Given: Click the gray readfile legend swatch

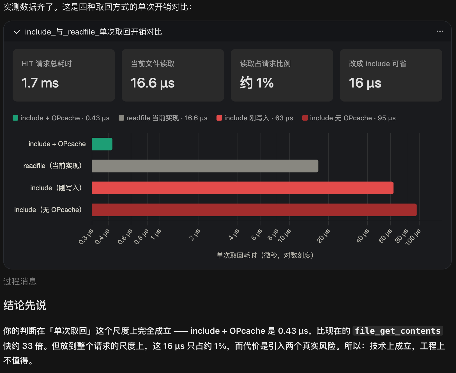Looking at the screenshot, I should tap(121, 118).
